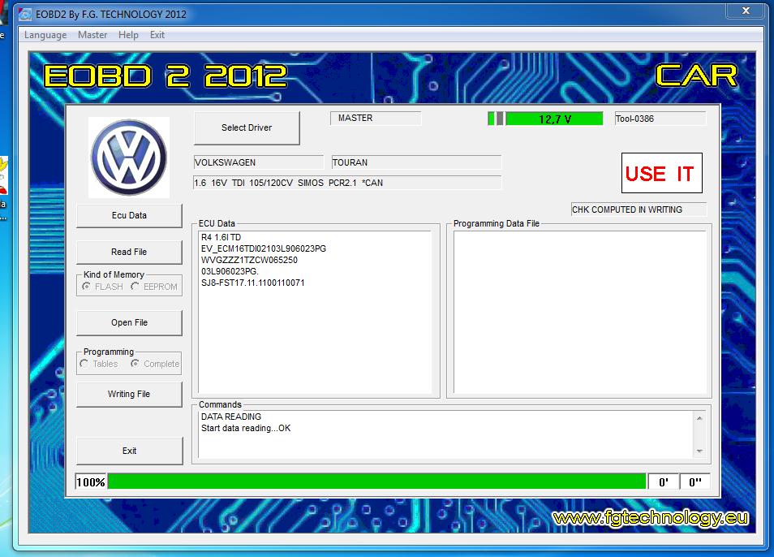Click the EOBD2 app icon in title bar

coord(25,14)
